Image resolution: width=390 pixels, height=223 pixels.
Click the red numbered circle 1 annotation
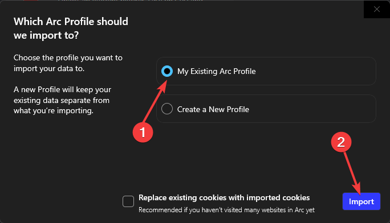pyautogui.click(x=143, y=132)
